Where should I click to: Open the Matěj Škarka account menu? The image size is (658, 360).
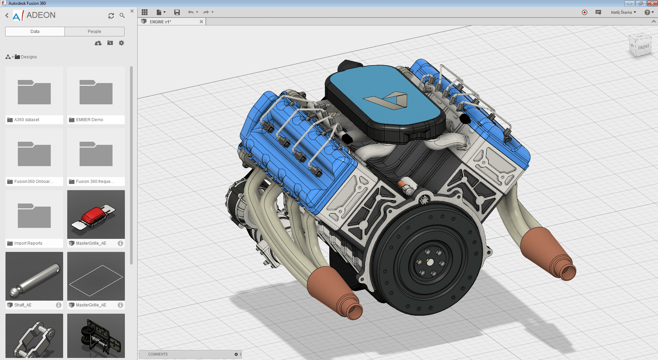tap(623, 12)
